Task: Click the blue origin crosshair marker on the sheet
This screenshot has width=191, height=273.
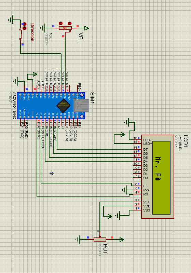Action: pyautogui.click(x=52, y=174)
